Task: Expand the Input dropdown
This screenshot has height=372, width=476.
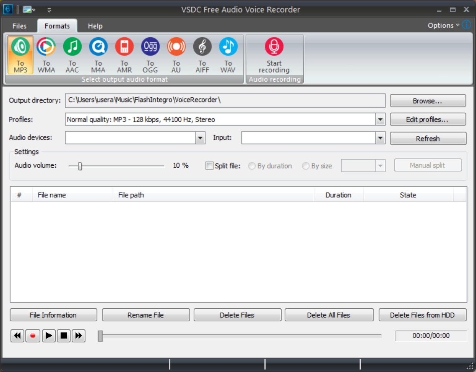Action: point(380,138)
